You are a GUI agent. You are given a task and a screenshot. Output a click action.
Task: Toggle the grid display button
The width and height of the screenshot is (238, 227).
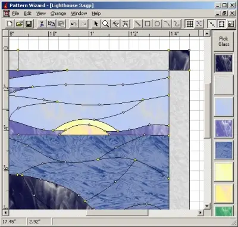tap(190, 24)
